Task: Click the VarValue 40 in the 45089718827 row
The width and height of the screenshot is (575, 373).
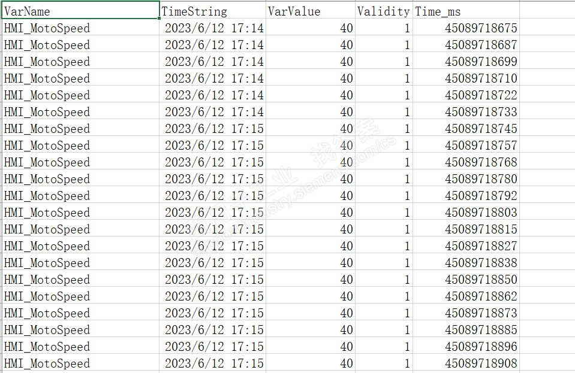Action: 311,245
